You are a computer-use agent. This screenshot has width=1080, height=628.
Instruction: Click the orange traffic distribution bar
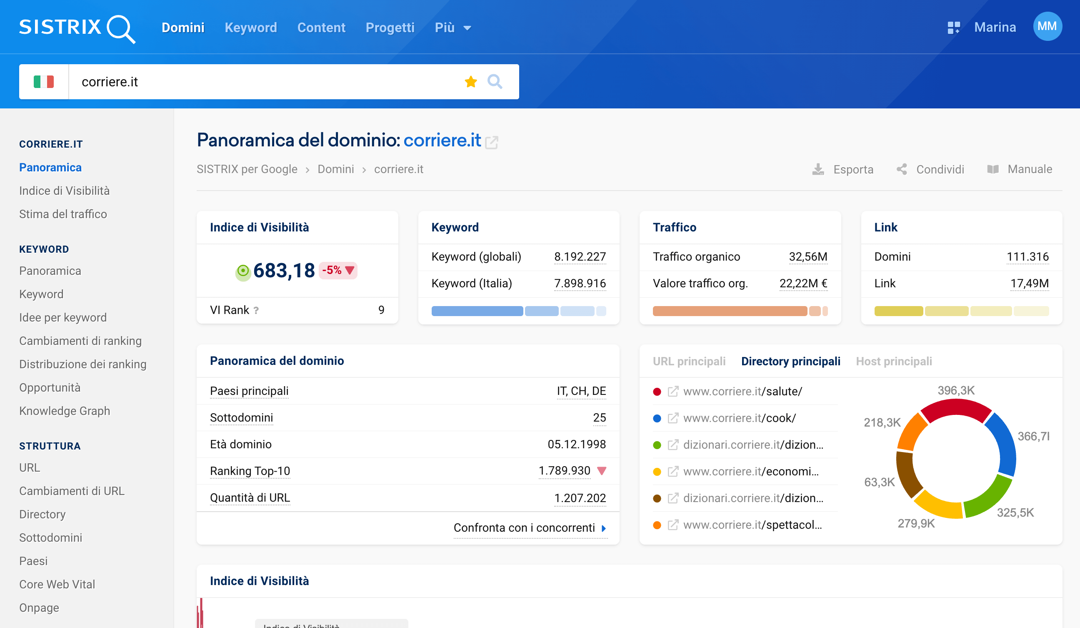730,311
